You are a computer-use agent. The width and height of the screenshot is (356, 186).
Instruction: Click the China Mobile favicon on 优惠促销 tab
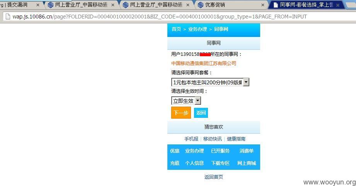pos(201,5)
